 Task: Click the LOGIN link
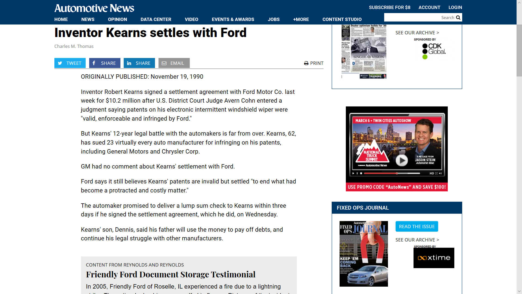(455, 7)
